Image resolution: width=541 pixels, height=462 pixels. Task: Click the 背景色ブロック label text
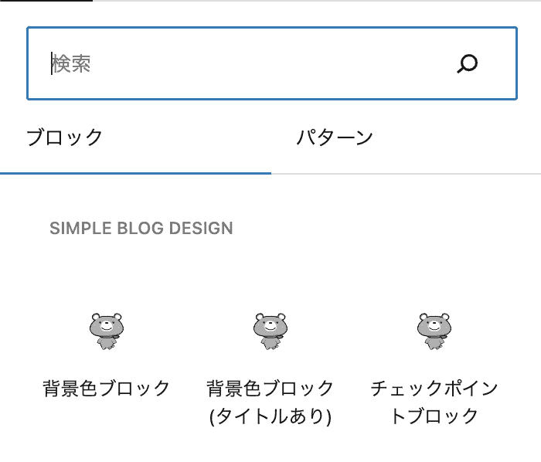[x=107, y=388]
